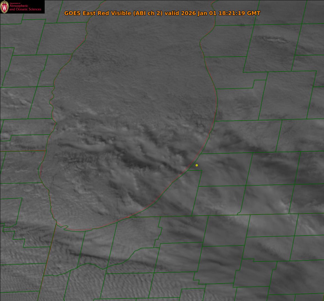324x301 pixels.
Task: Click the small dark spot near the top right
Action: (242, 25)
